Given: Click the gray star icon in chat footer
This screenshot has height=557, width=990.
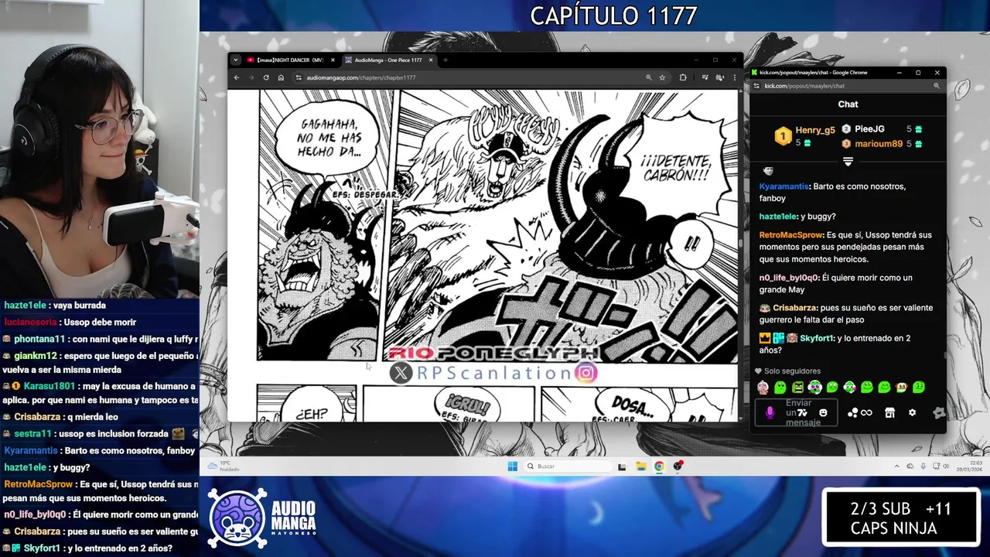Looking at the screenshot, I should click(938, 413).
